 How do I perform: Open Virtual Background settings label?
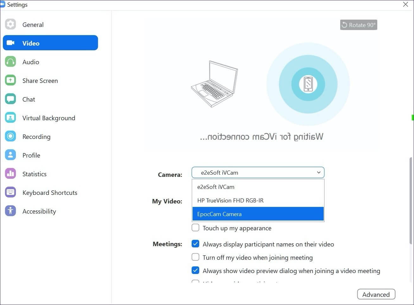click(49, 118)
